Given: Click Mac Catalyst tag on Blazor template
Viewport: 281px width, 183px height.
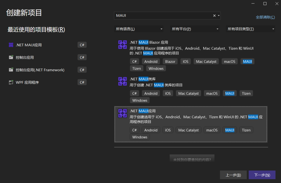Looking at the screenshot, I should pyautogui.click(x=206, y=62).
